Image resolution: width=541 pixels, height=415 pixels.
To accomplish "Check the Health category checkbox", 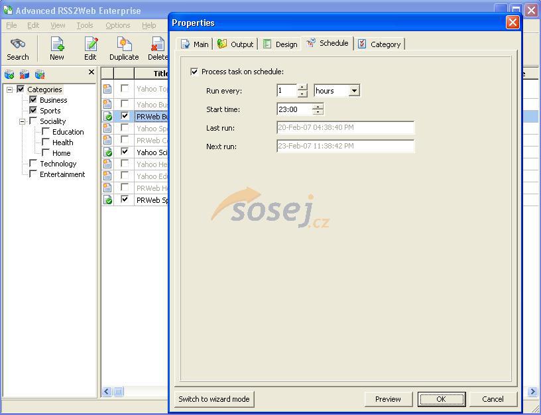I will [46, 142].
